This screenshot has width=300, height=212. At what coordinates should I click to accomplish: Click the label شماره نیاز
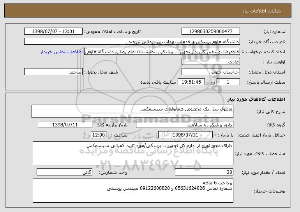click(275, 32)
